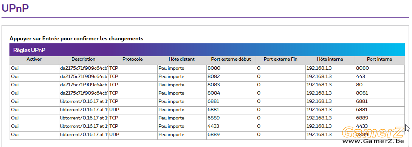Click the UPnP page heading
The width and height of the screenshot is (412, 147).
coord(15,8)
